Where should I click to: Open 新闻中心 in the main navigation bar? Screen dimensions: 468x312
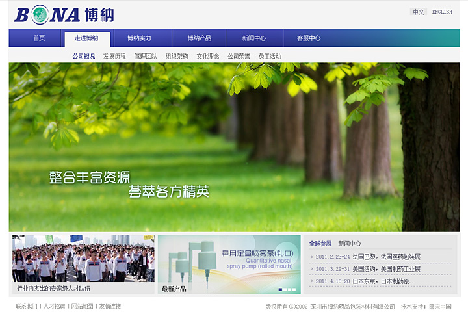(x=254, y=38)
